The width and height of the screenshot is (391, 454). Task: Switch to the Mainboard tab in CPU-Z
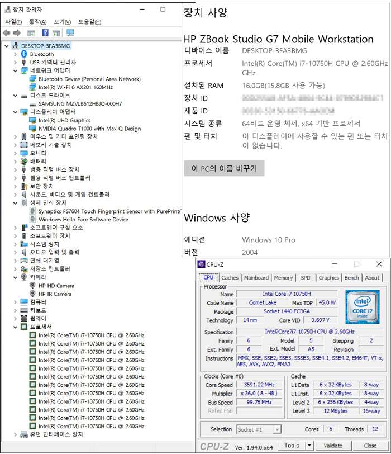click(x=256, y=278)
